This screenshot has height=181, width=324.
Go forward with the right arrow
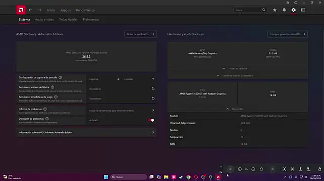(40, 10)
